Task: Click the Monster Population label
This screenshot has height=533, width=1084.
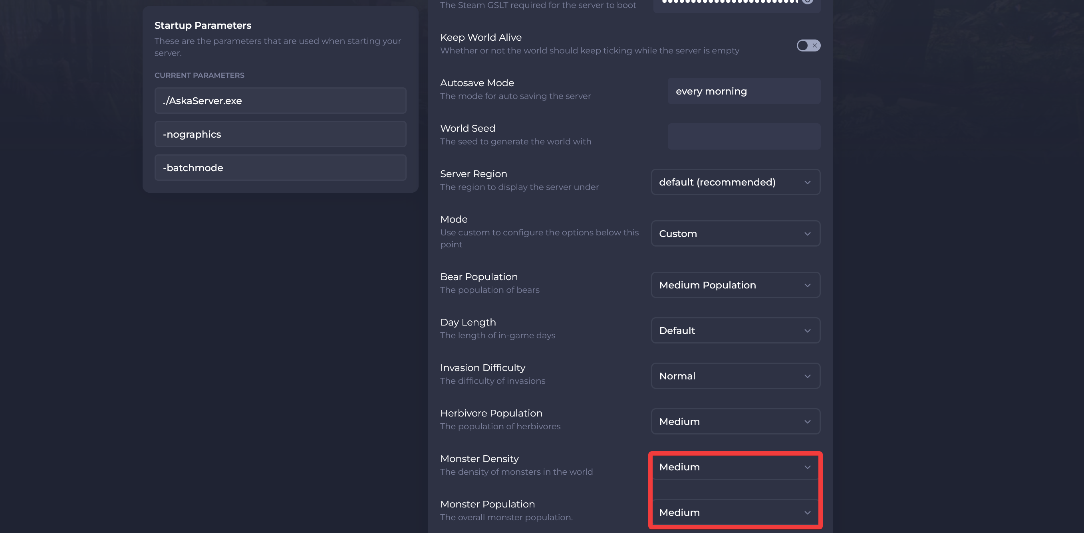Action: (487, 504)
